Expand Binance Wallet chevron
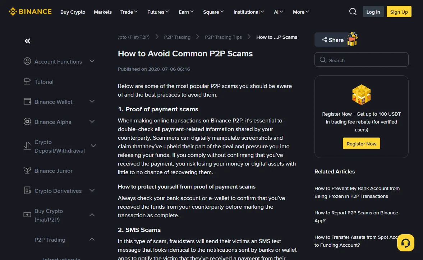 point(92,101)
